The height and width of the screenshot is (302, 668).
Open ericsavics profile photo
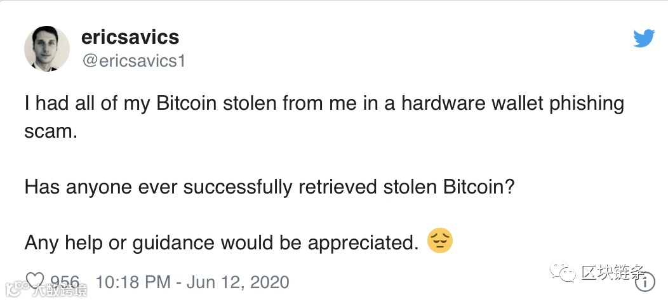(x=46, y=49)
